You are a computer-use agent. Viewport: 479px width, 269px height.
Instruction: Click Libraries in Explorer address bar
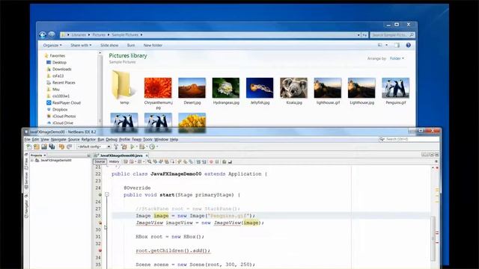click(79, 35)
